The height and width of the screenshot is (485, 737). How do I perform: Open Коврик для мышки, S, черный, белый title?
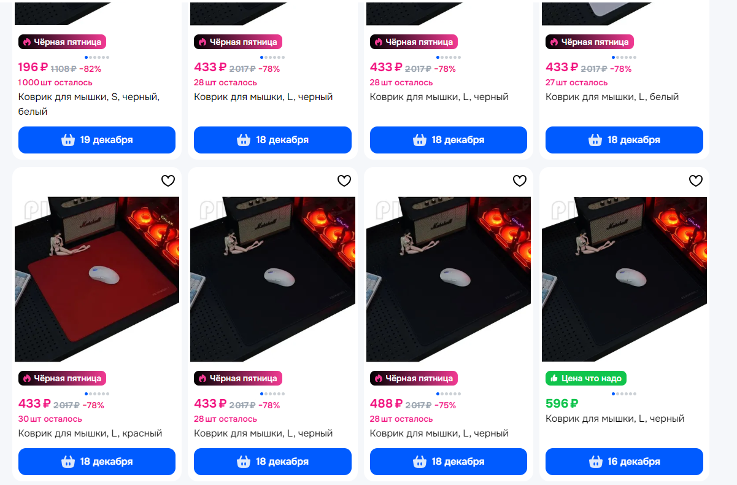(x=89, y=104)
